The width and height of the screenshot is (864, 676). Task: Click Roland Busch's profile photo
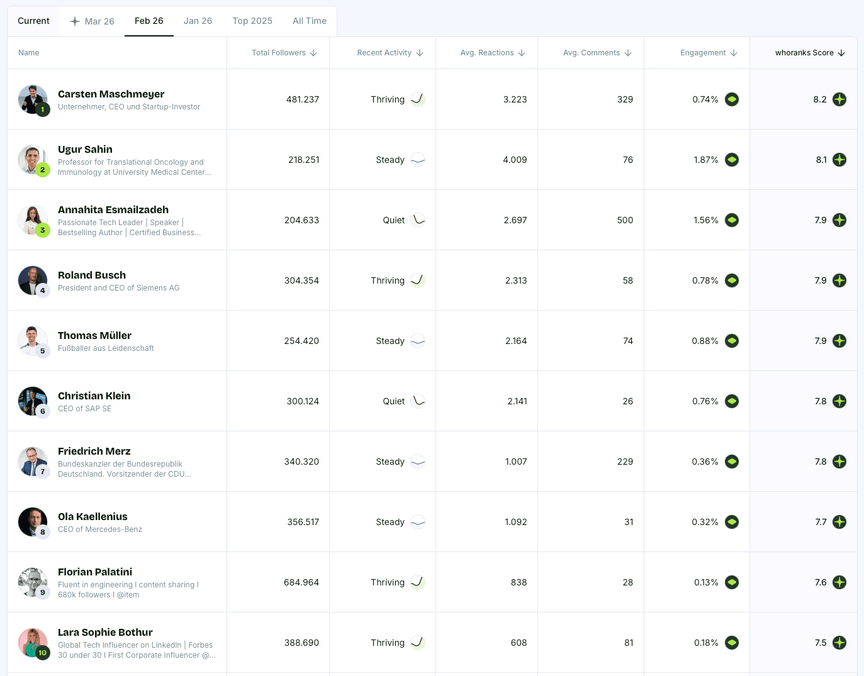[33, 280]
